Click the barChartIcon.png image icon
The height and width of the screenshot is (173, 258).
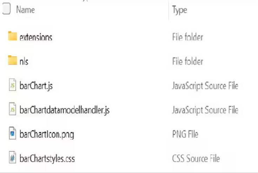pyautogui.click(x=12, y=134)
